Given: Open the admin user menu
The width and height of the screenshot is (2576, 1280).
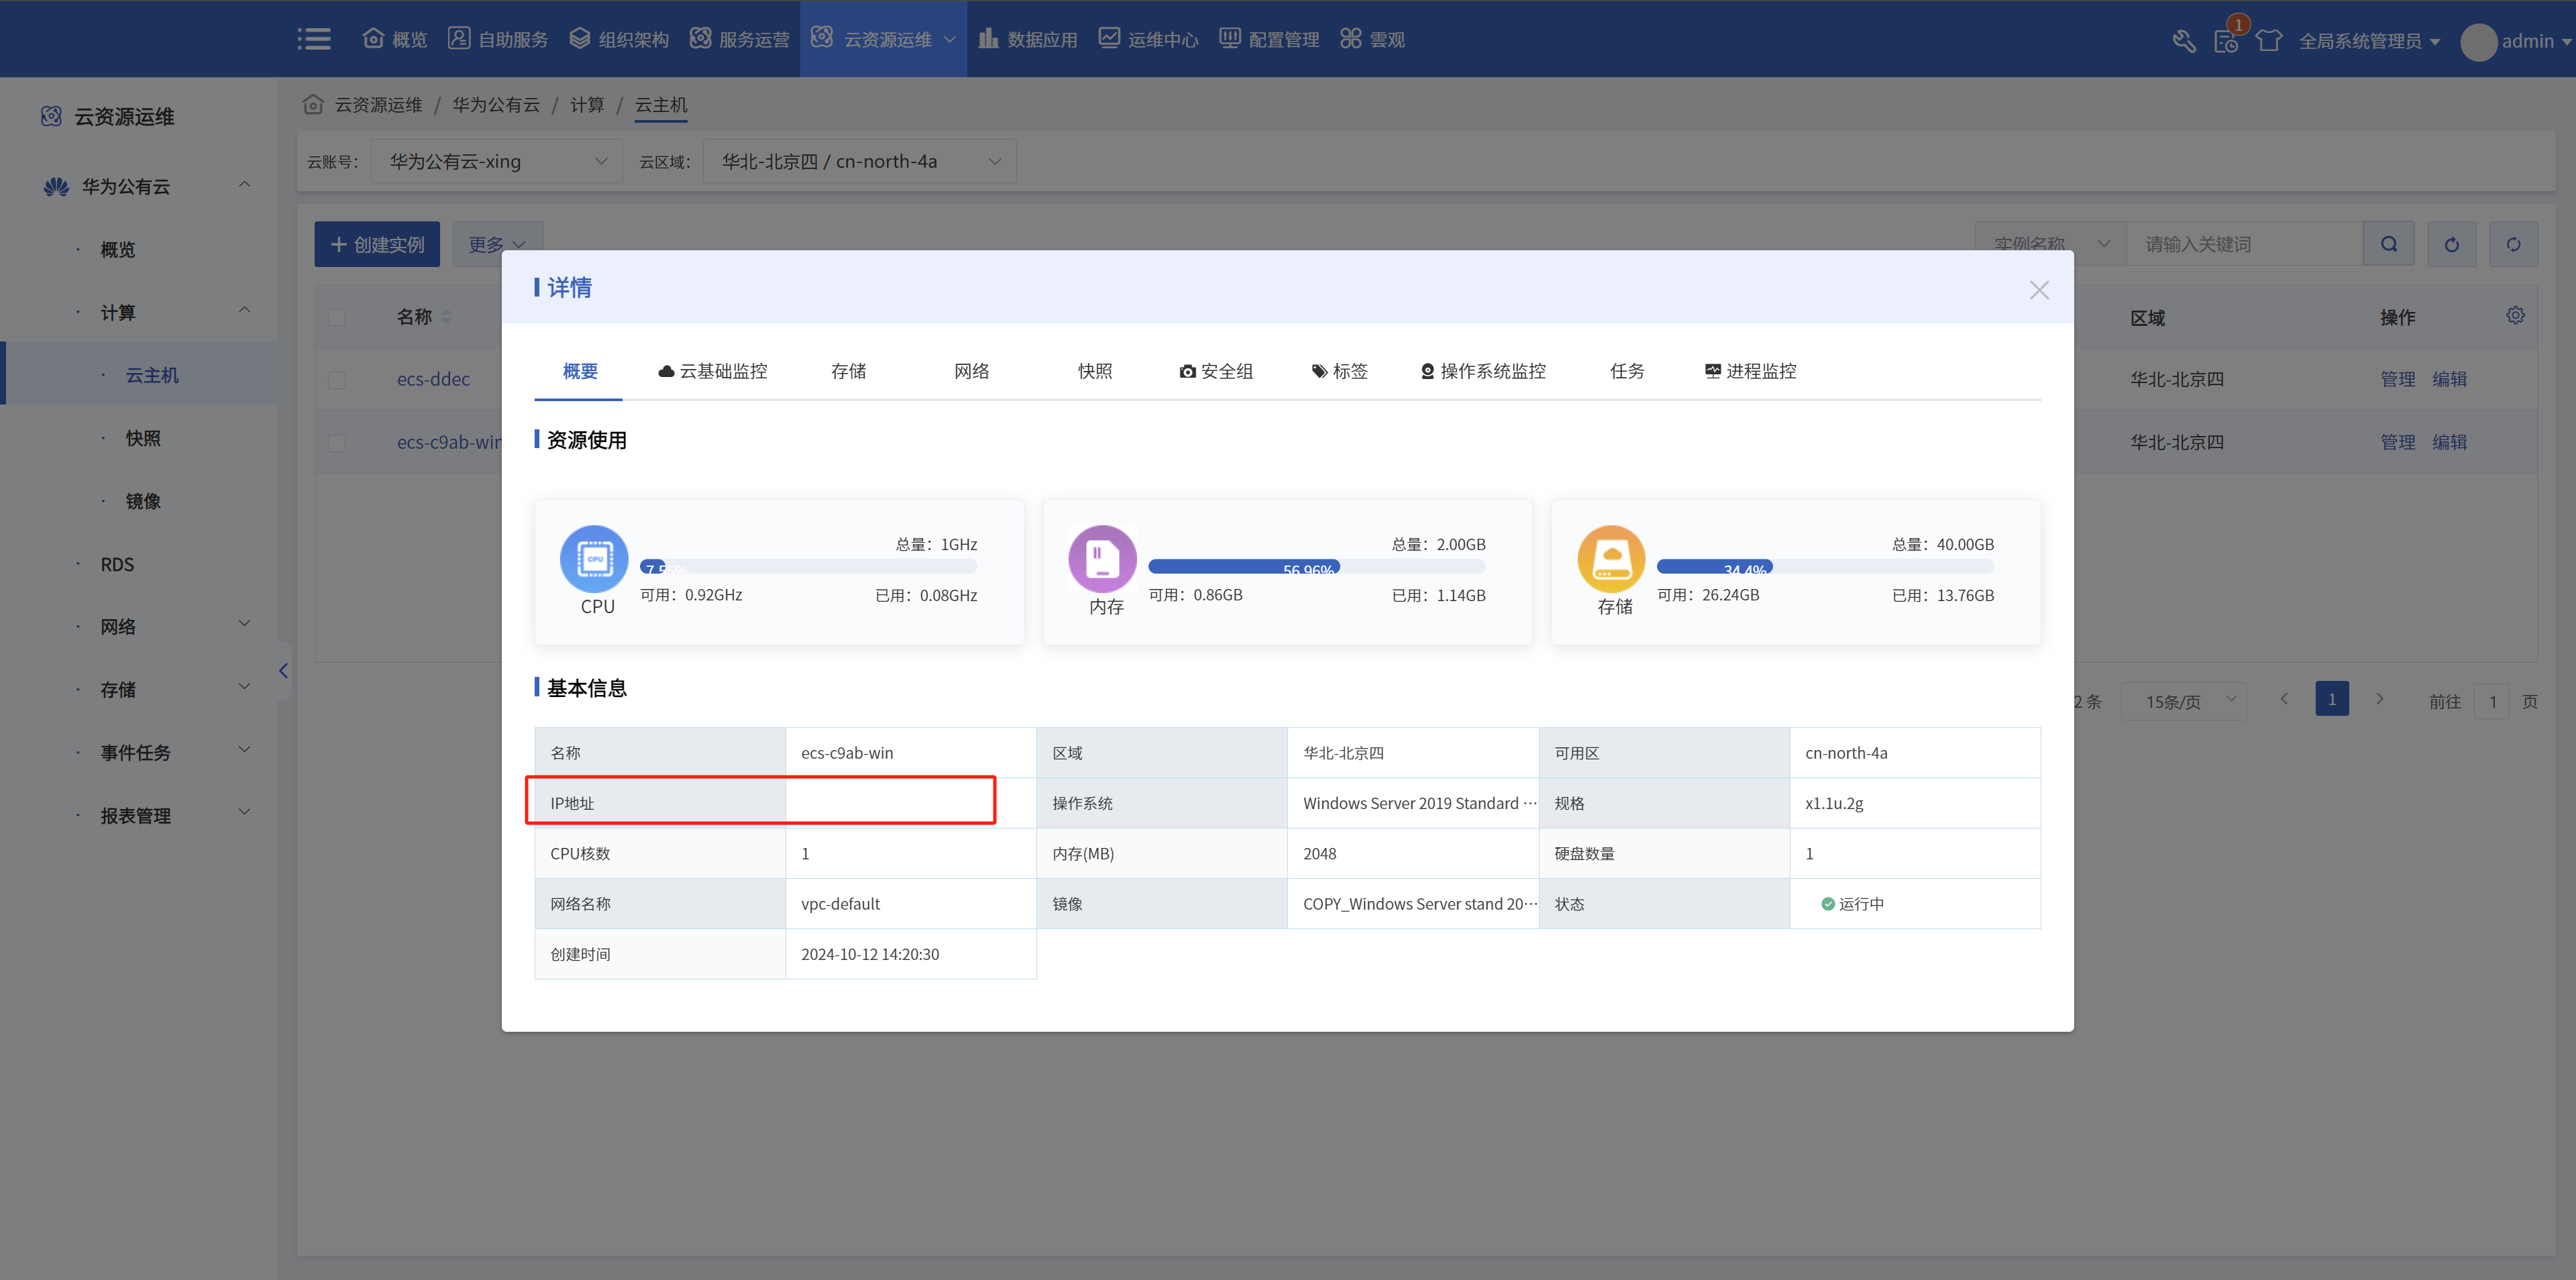Looking at the screenshot, I should (2516, 41).
